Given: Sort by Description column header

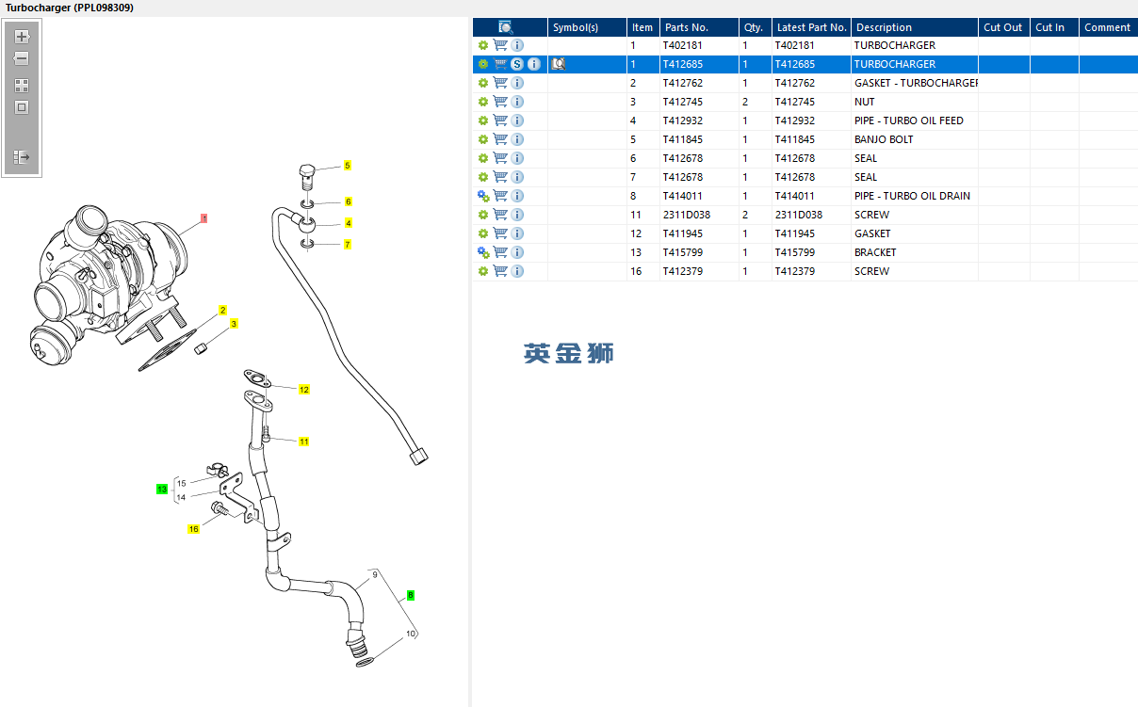Looking at the screenshot, I should coord(915,27).
